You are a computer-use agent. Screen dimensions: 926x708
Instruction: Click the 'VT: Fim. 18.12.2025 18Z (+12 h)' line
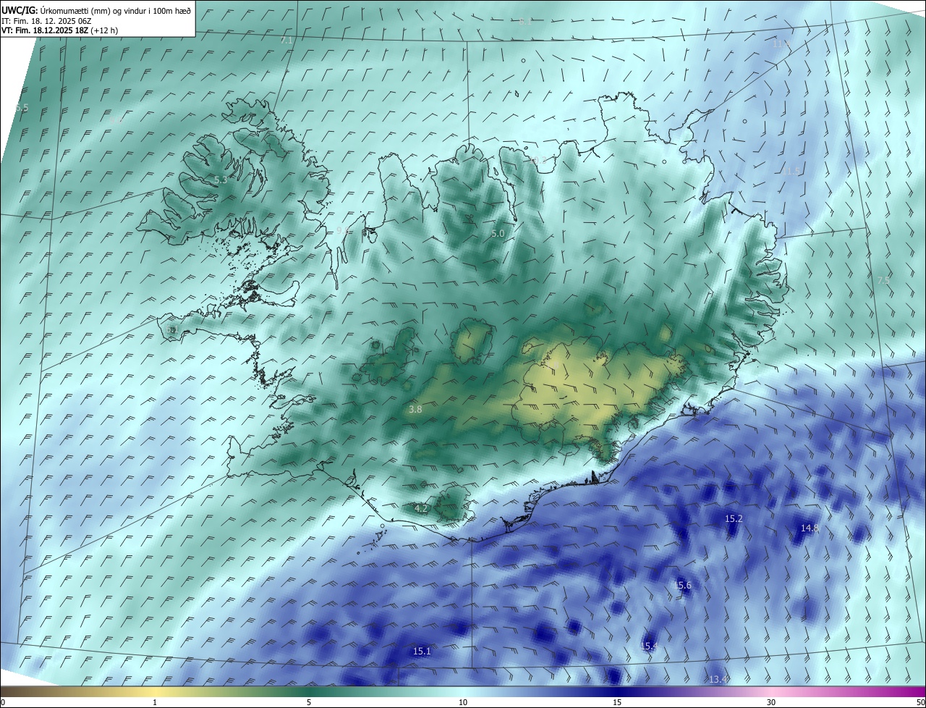point(60,30)
